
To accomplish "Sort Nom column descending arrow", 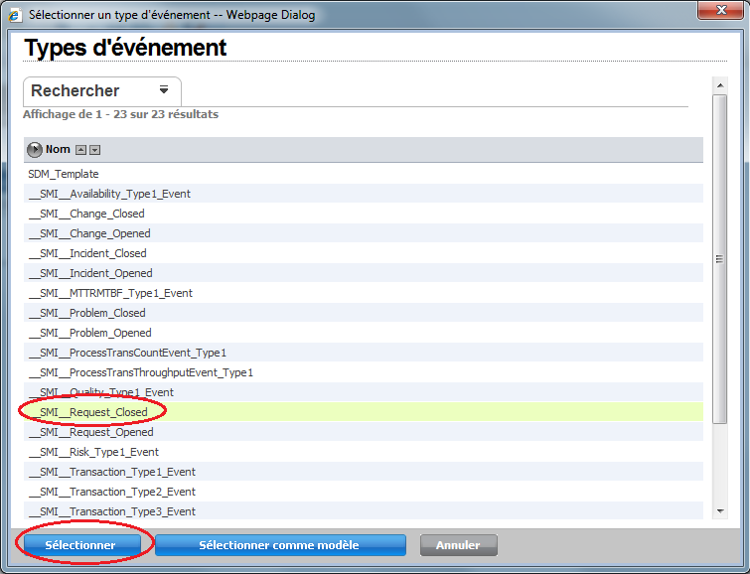I will click(x=95, y=150).
